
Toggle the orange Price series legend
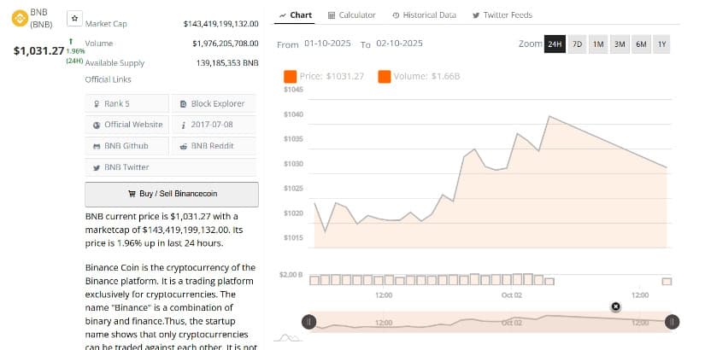(x=291, y=77)
